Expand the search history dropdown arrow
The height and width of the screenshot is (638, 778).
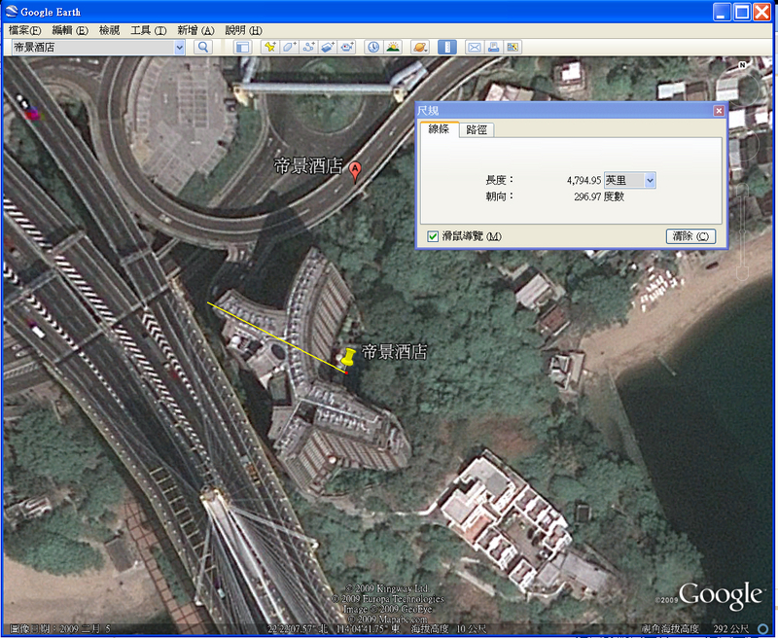click(x=180, y=48)
